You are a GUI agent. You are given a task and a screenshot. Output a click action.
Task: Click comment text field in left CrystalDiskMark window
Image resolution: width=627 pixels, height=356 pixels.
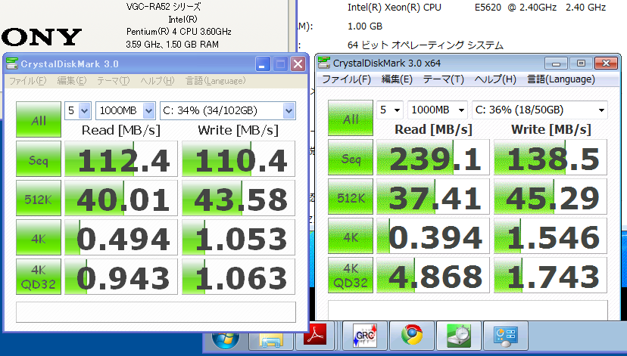[x=156, y=312]
